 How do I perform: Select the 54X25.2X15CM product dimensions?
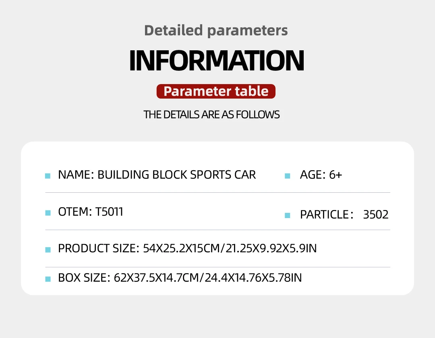tap(180, 249)
